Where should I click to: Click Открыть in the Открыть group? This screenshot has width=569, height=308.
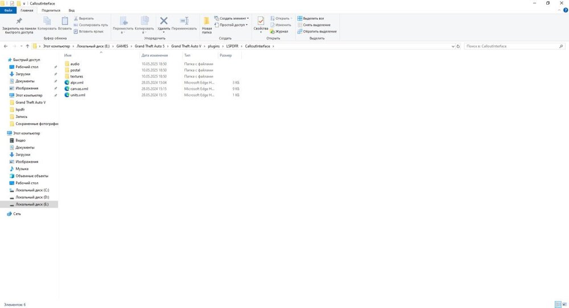[x=281, y=18]
